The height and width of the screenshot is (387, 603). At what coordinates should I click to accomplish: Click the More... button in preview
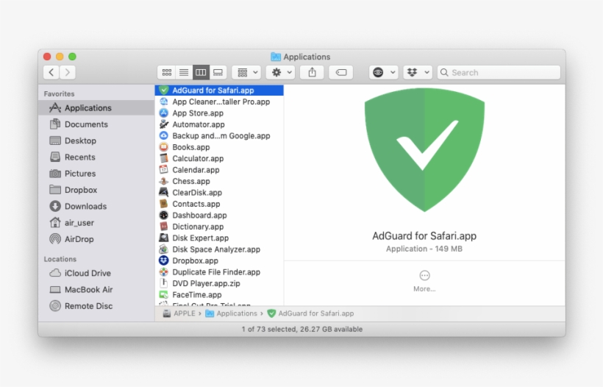pos(424,281)
